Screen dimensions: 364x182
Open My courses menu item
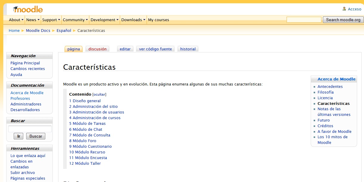(158, 20)
